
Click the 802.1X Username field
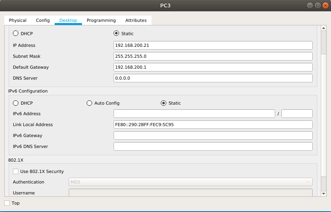pos(190,192)
